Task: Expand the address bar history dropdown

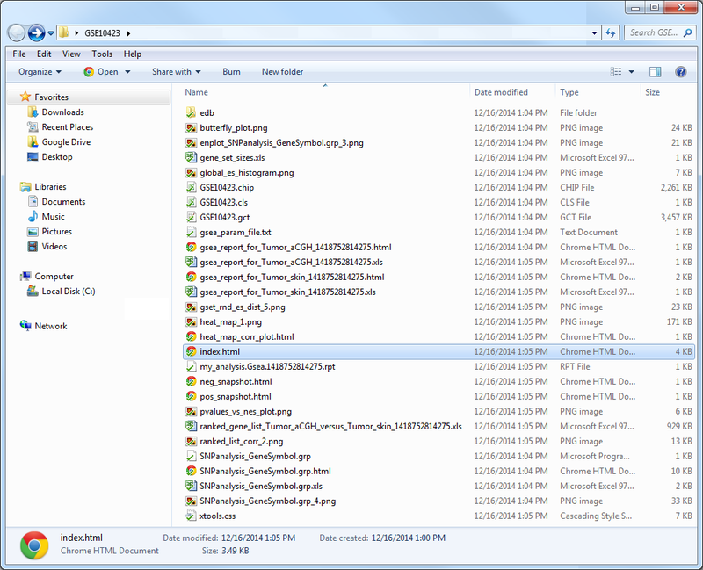Action: (595, 33)
